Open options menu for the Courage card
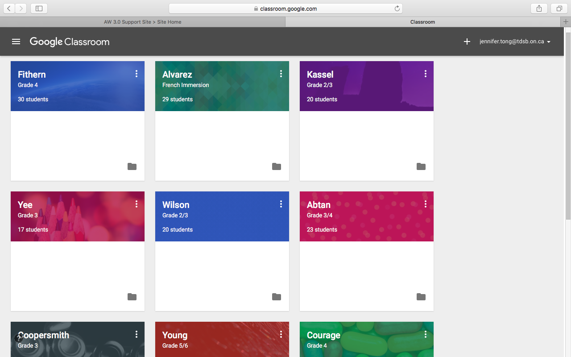This screenshot has height=357, width=571. (x=426, y=334)
